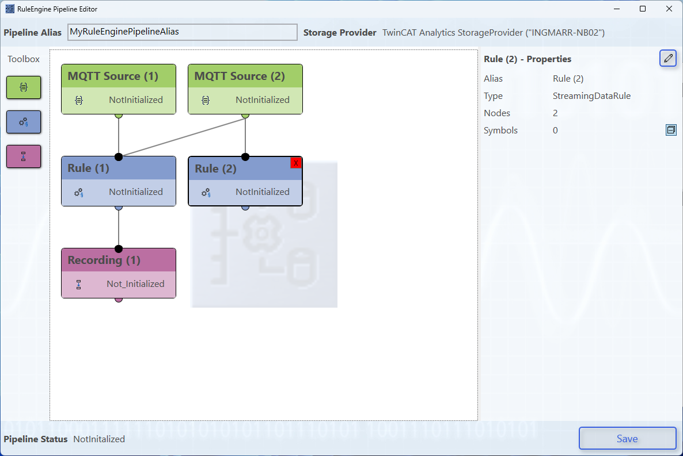Click the Symbols value 0
683x456 pixels.
555,131
